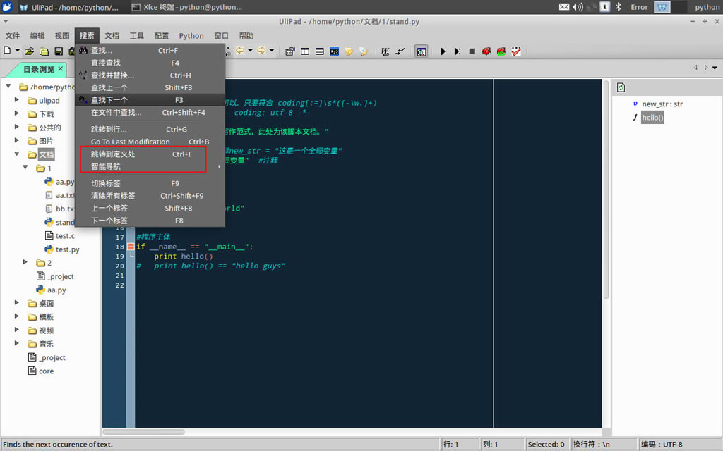Click the red checkmark syntax check icon
723x451 pixels.
tap(516, 51)
